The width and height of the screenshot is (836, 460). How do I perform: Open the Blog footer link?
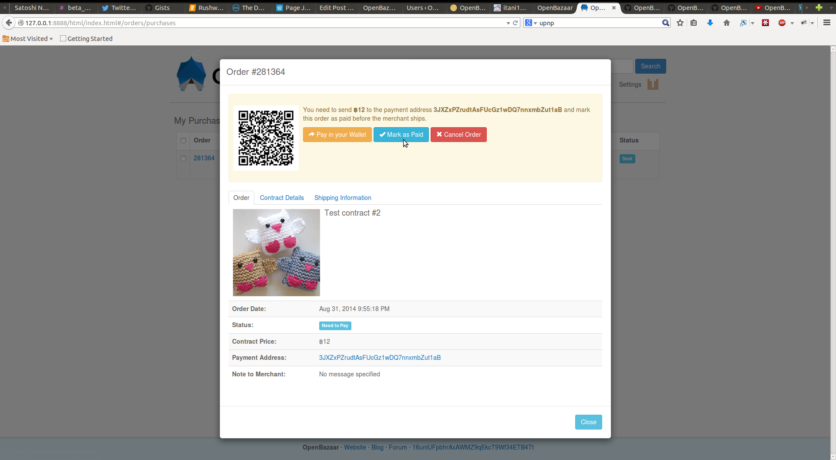pos(378,447)
